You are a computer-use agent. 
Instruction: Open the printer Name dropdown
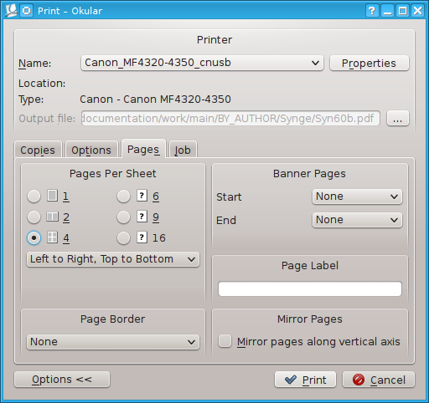[x=202, y=63]
